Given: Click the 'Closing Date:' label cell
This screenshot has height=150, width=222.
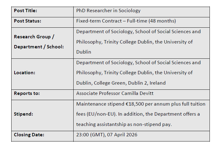Looking at the screenshot, I should 29,135.
